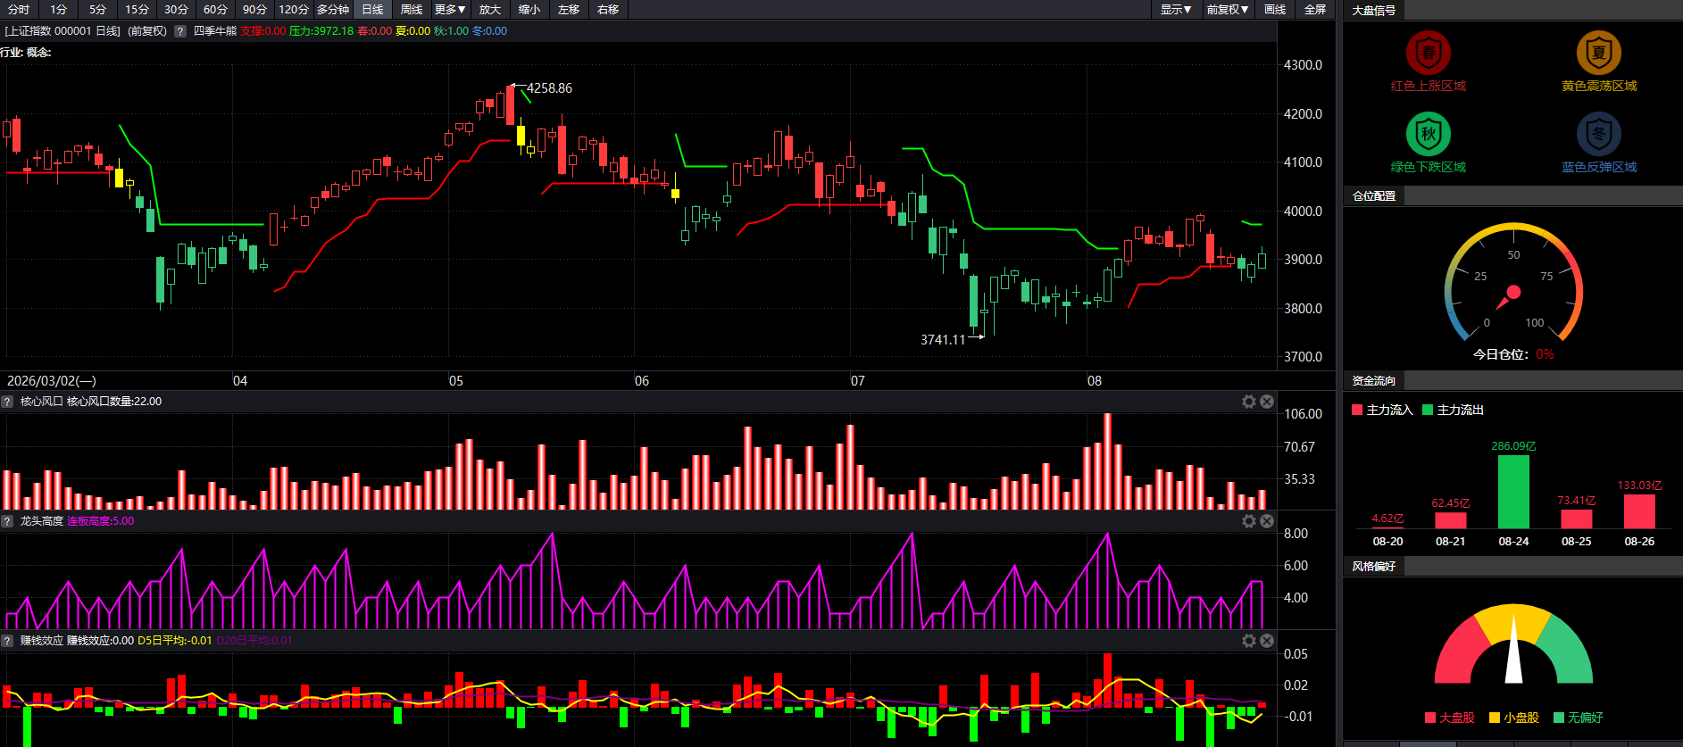Viewport: 1683px width, 747px height.
Task: Open the 显示 dropdown menu
Action: pos(1176,10)
